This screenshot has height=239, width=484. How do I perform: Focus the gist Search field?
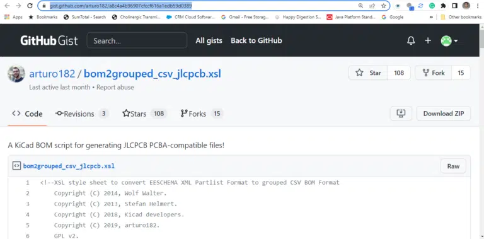click(137, 40)
